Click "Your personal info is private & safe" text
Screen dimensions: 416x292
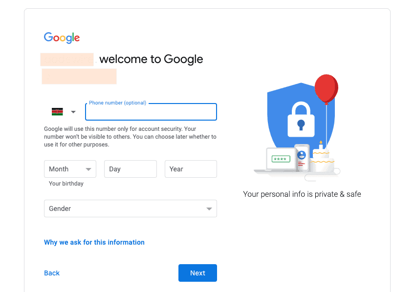pos(302,194)
